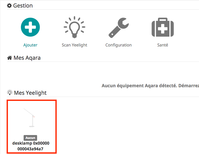199x154 pixels.
Task: Click the house icon beside Mes Aqara
Action: click(10, 58)
